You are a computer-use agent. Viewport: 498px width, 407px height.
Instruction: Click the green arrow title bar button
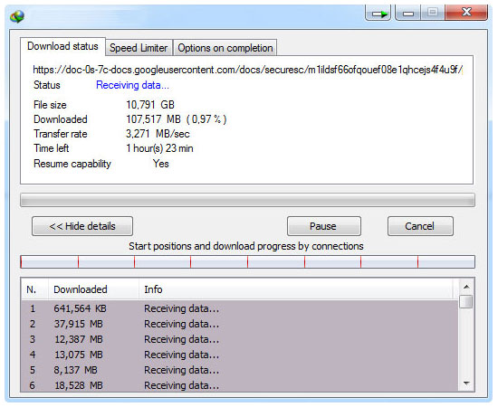[x=378, y=14]
